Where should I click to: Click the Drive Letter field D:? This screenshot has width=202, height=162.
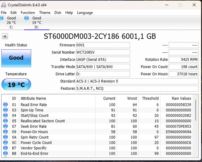(x=103, y=74)
